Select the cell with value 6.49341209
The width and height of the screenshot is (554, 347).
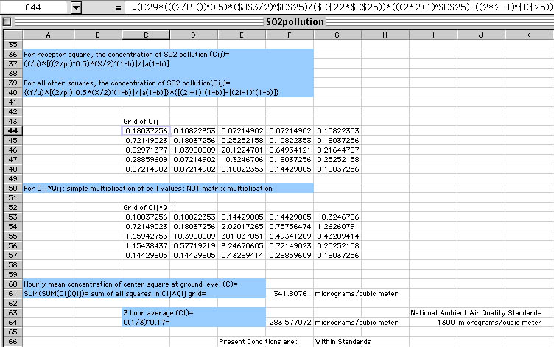point(290,236)
